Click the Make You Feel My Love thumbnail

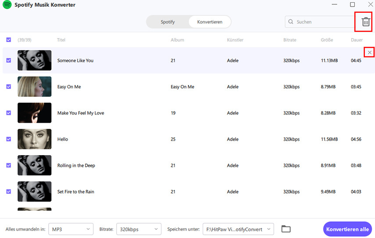tap(35, 113)
